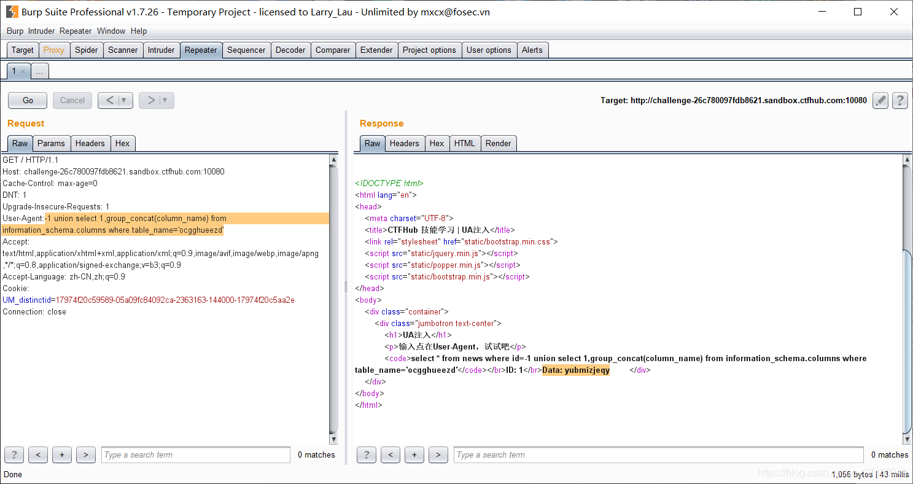Viewport: 913px width, 484px height.
Task: Go to previous match in response search
Action: [x=390, y=455]
